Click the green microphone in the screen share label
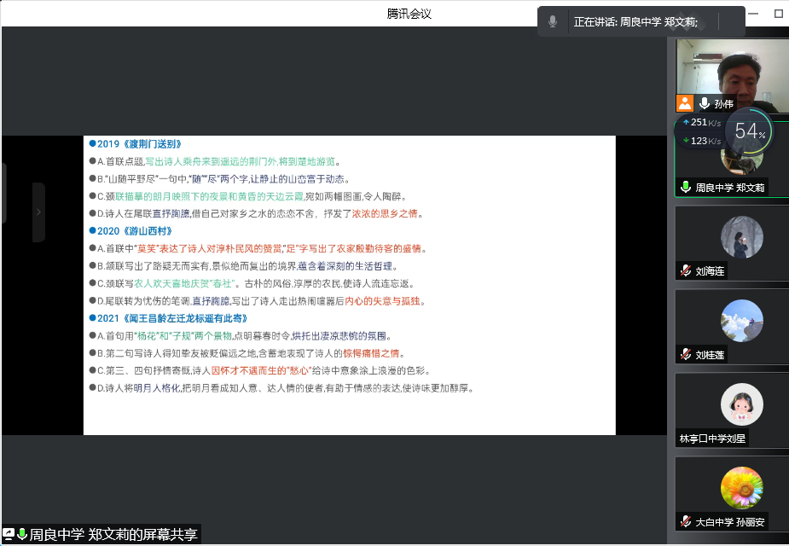 click(22, 535)
